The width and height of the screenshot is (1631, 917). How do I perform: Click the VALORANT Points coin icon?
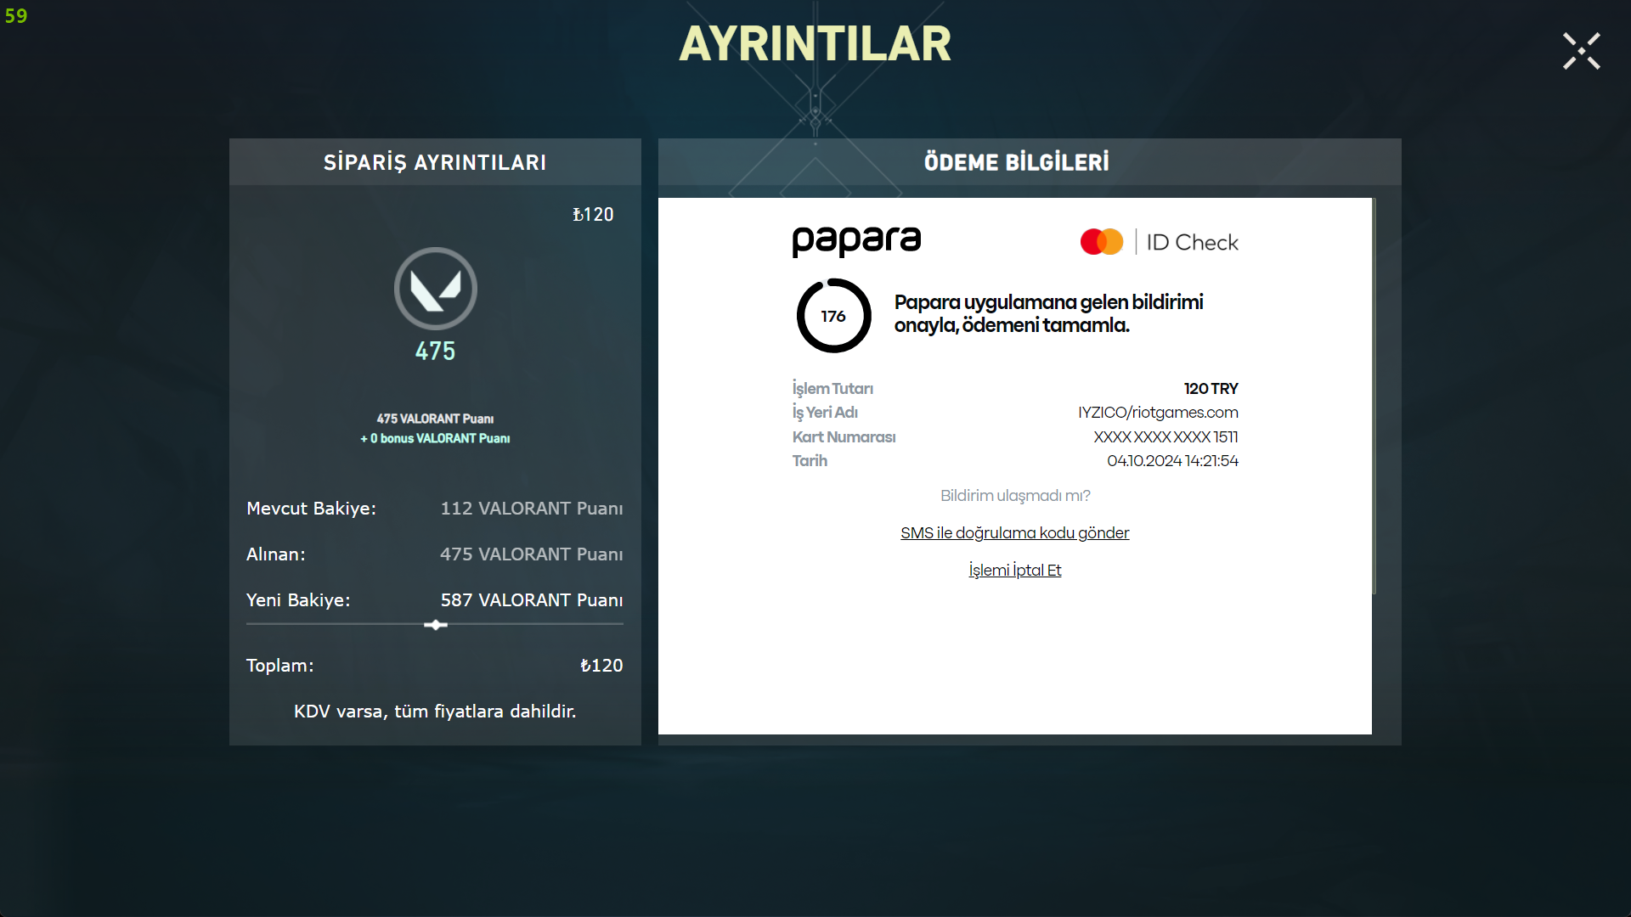pyautogui.click(x=436, y=289)
